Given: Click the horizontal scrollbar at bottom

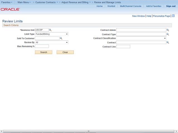Looking at the screenshot, I should click(x=88, y=131).
